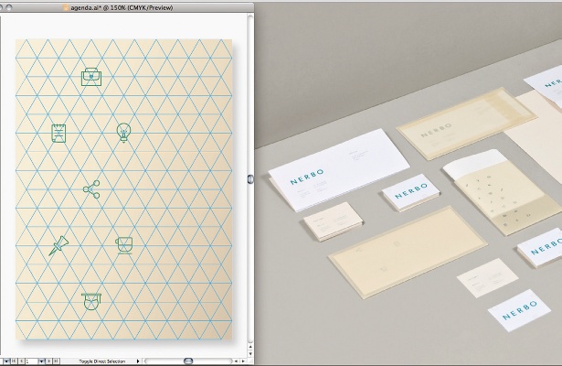
Task: Click the window zoom button in title bar
Action: tap(10, 7)
